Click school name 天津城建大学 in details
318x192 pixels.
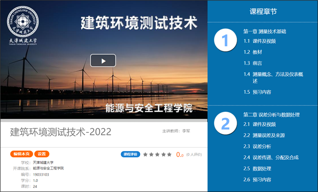pos(43,163)
